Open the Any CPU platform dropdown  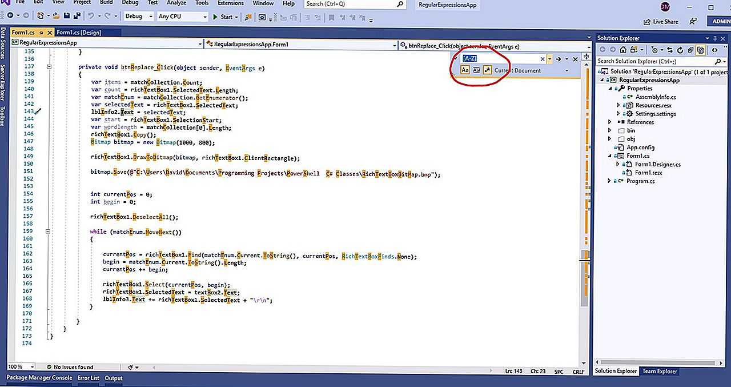[x=204, y=17]
